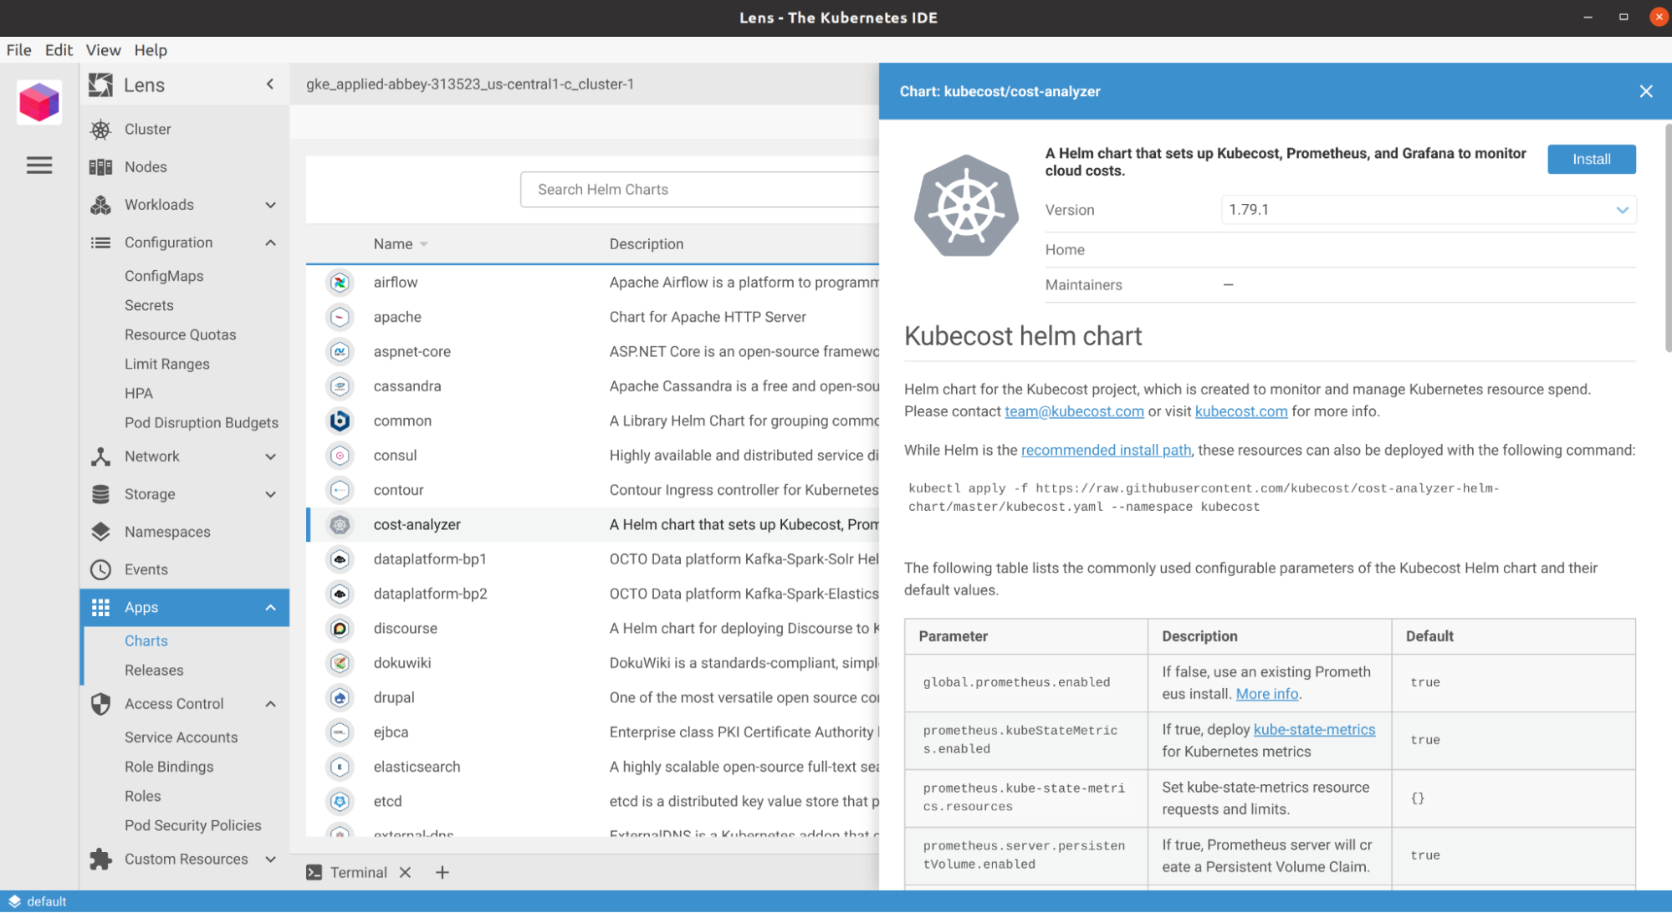The height and width of the screenshot is (913, 1672).
Task: Select Charts under Apps
Action: tap(146, 640)
